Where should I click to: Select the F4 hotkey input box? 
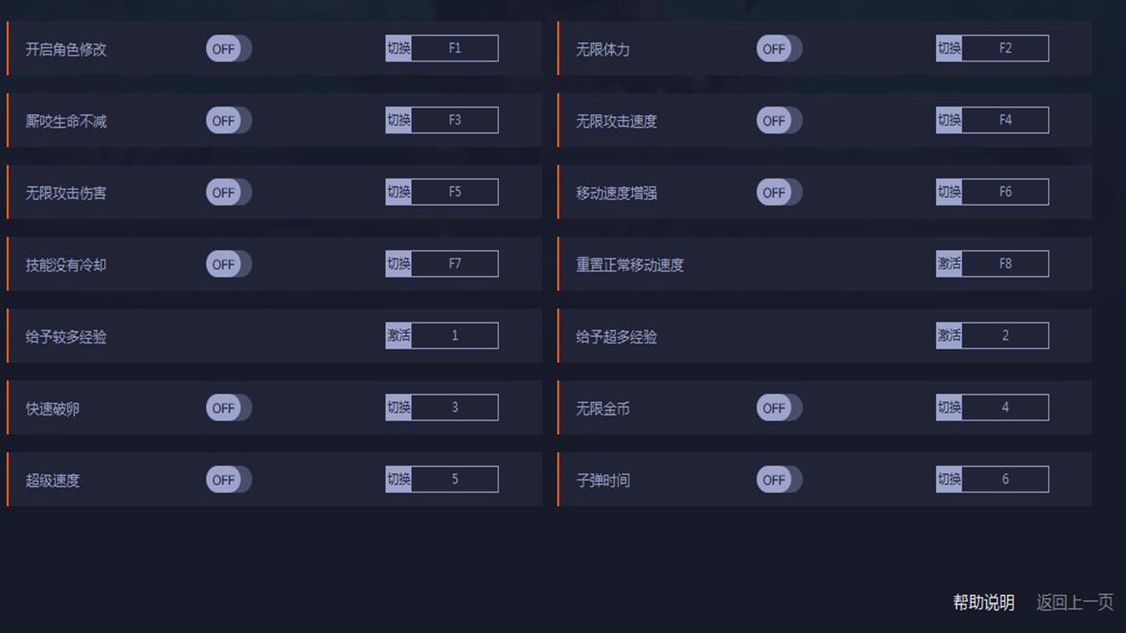point(1005,120)
